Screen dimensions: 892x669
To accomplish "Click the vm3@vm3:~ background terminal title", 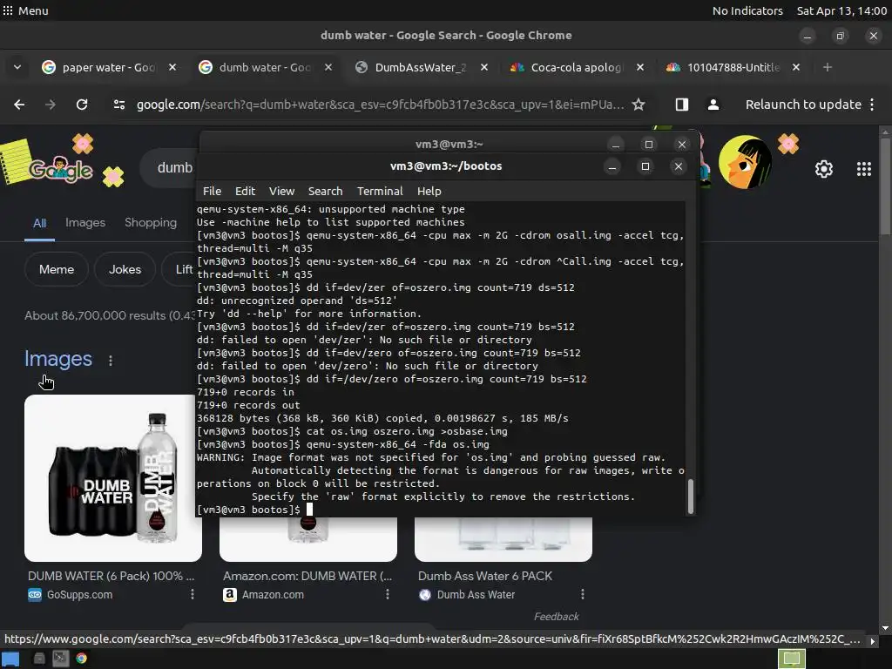I will click(449, 144).
